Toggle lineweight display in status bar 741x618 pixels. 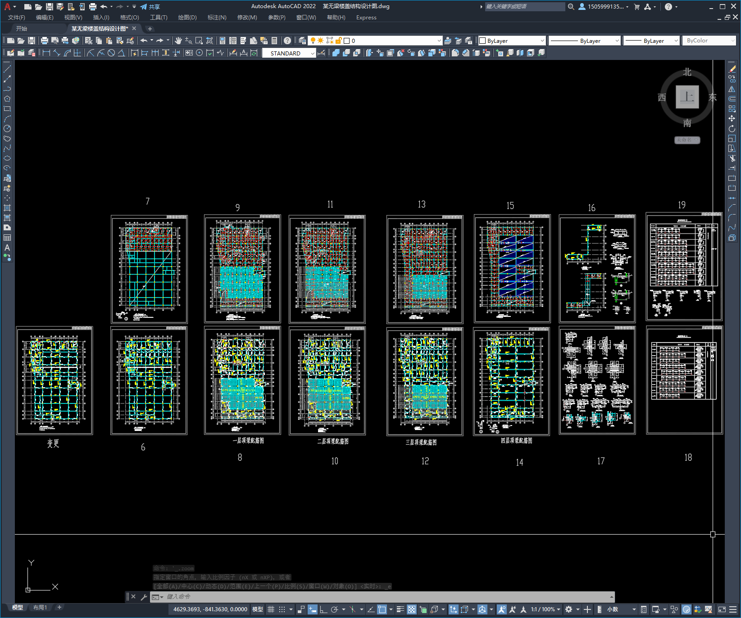(x=400, y=609)
